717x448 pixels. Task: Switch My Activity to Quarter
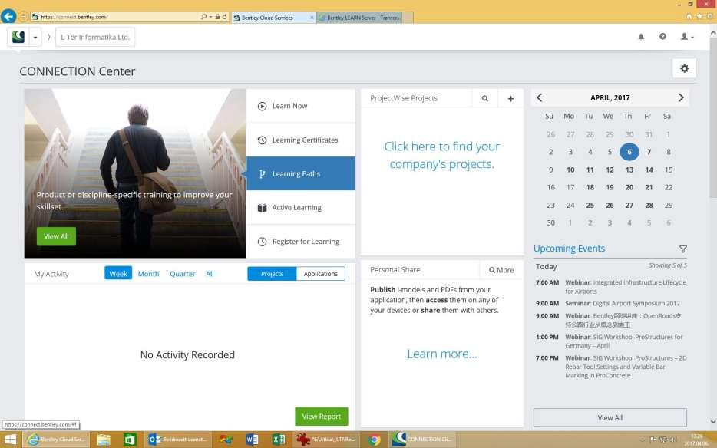point(183,274)
